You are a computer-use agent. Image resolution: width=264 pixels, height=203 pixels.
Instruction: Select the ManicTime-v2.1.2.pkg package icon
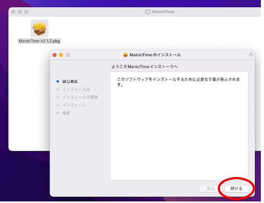click(39, 29)
